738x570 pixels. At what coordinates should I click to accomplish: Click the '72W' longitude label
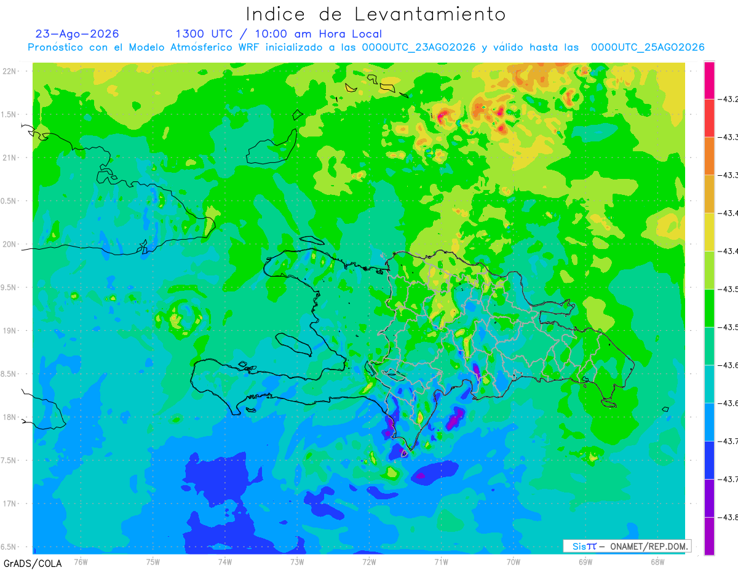tap(369, 561)
